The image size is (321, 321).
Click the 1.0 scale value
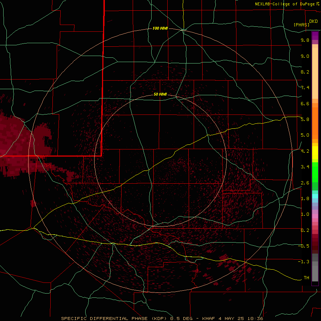[x=305, y=214]
